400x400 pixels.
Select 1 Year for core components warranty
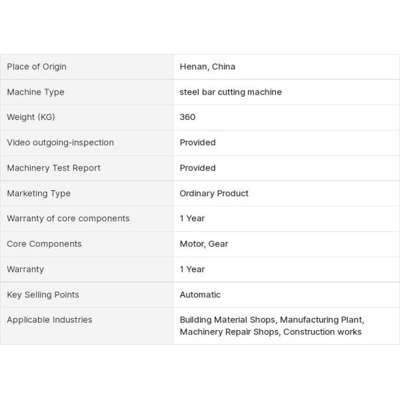192,219
